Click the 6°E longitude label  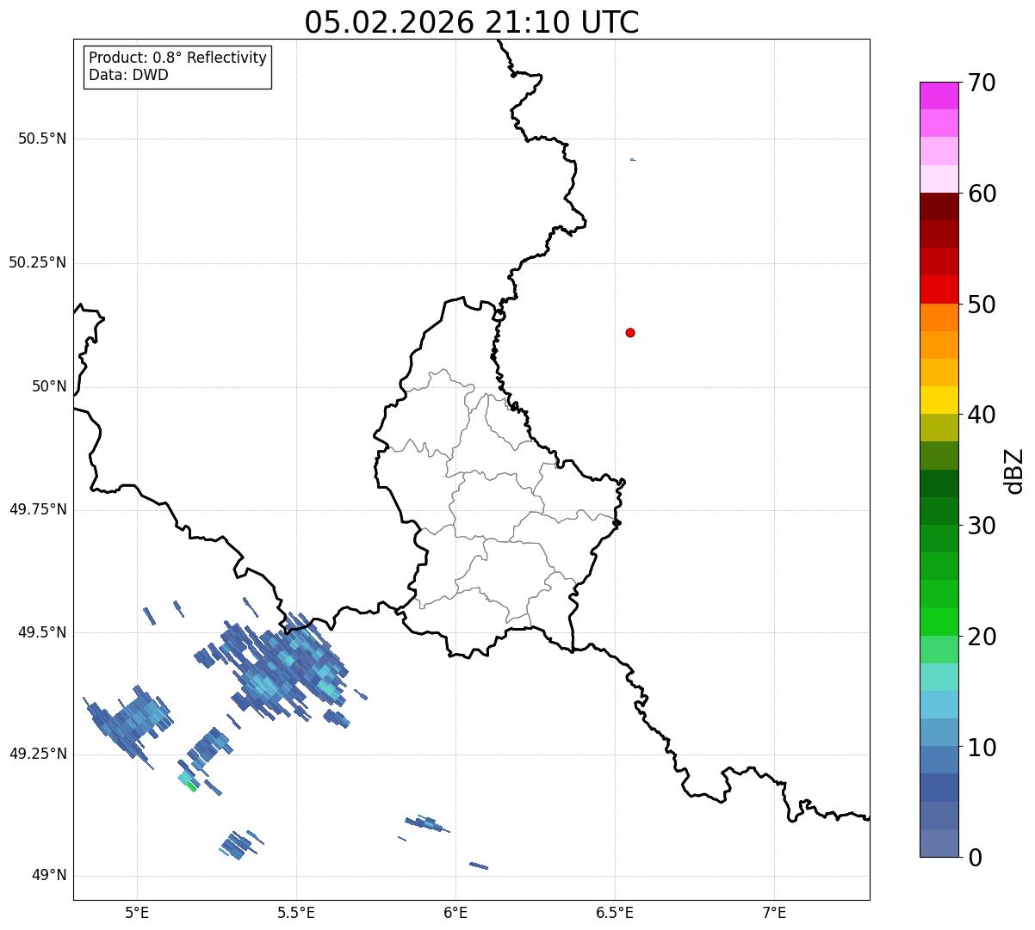click(x=456, y=912)
